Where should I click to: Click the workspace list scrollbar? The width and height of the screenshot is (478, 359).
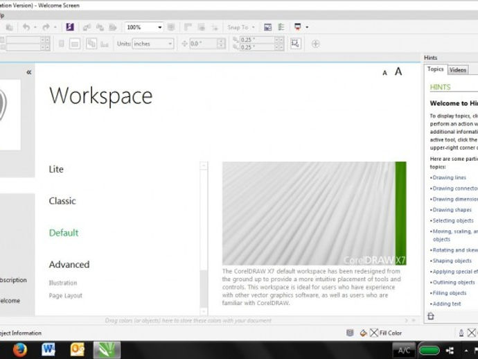pyautogui.click(x=204, y=238)
